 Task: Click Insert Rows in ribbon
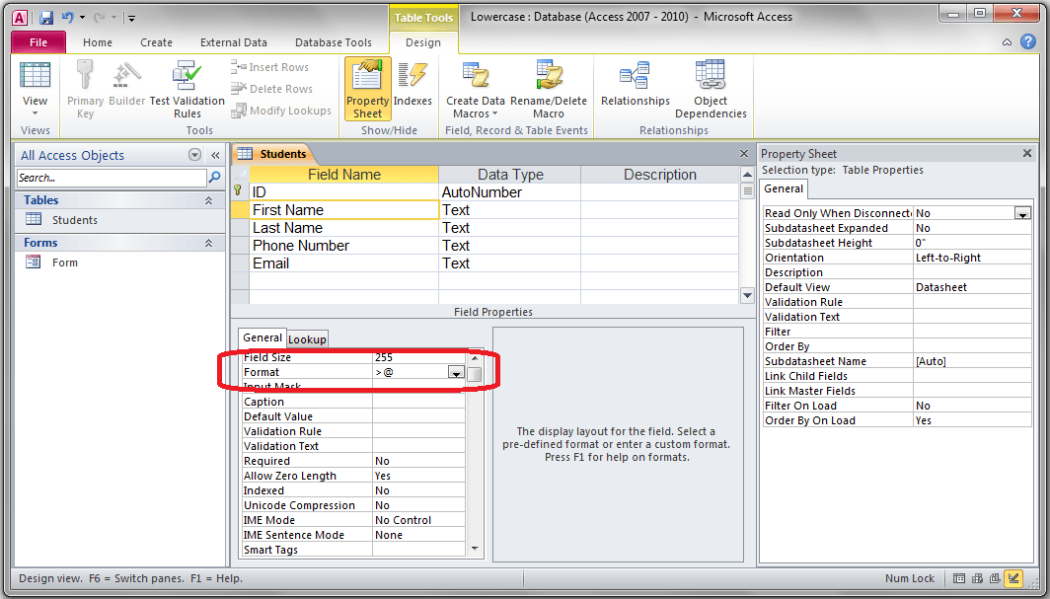coord(269,67)
